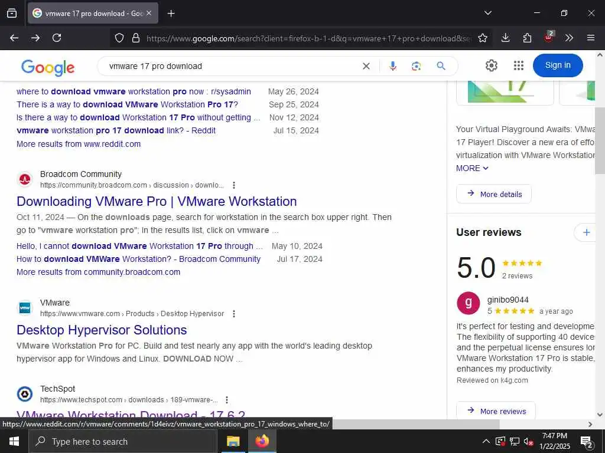Go forward one page
The width and height of the screenshot is (605, 453).
point(35,38)
